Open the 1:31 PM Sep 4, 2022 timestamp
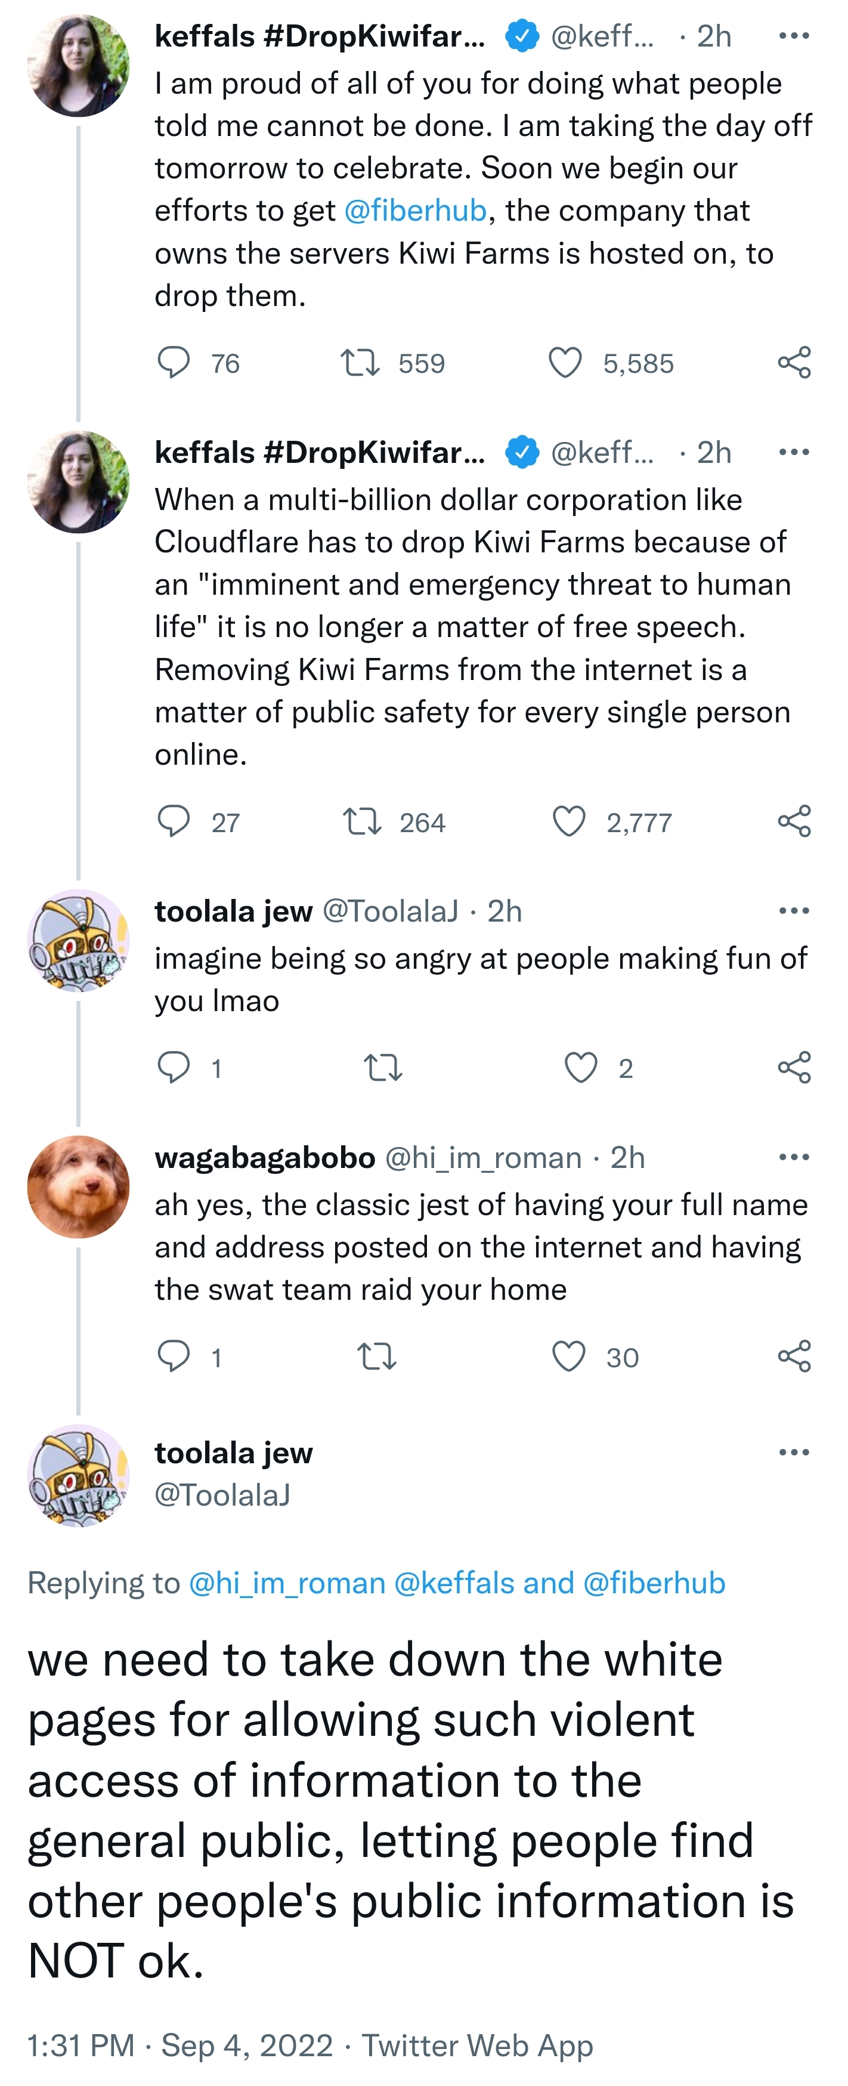Screen dimensions: 848x2086 [x=180, y=2045]
